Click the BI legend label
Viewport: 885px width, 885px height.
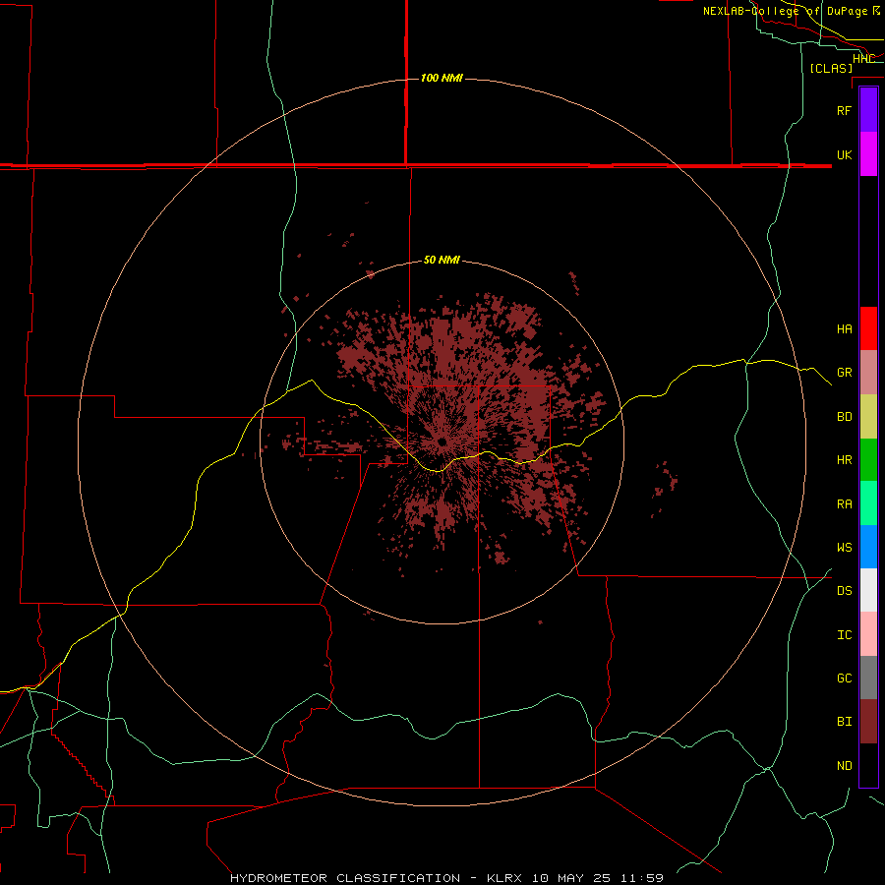tap(844, 722)
